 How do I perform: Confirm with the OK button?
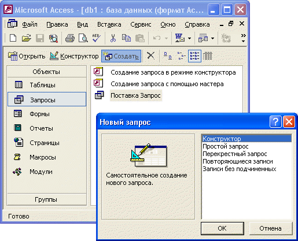coord(222,228)
